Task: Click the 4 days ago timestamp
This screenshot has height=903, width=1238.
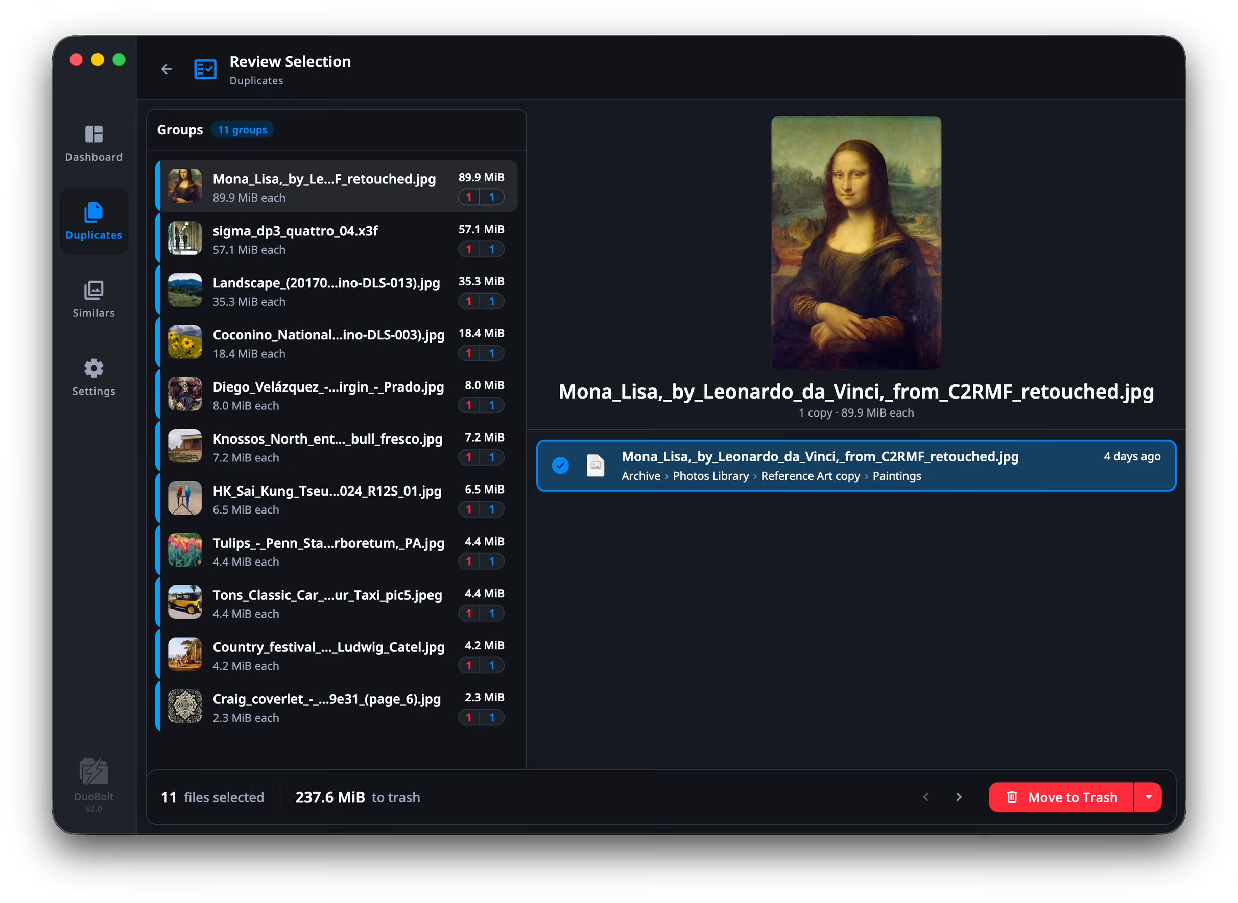Action: [1132, 456]
